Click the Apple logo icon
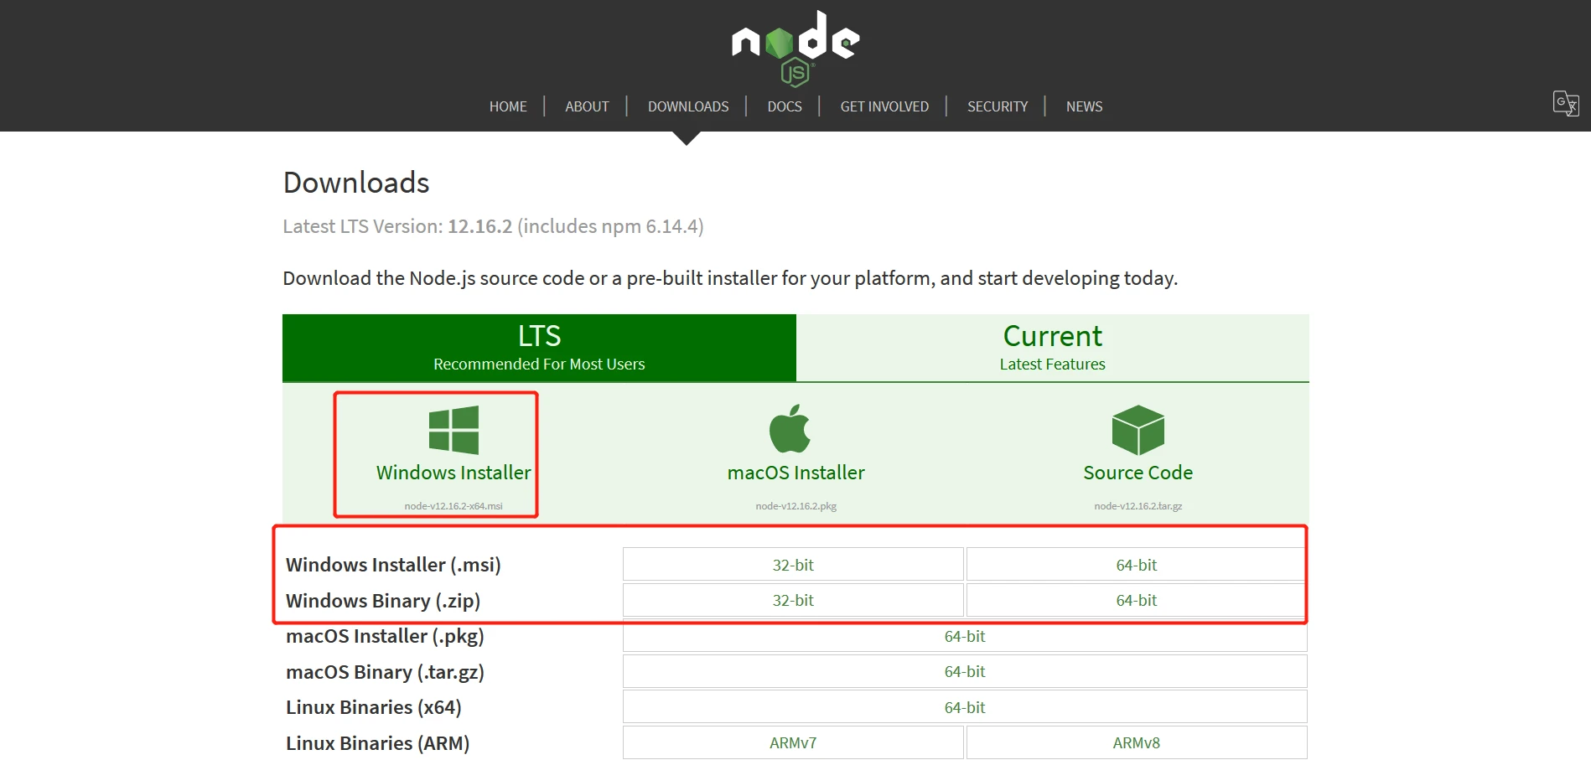Viewport: 1591px width, 760px height. (x=790, y=429)
